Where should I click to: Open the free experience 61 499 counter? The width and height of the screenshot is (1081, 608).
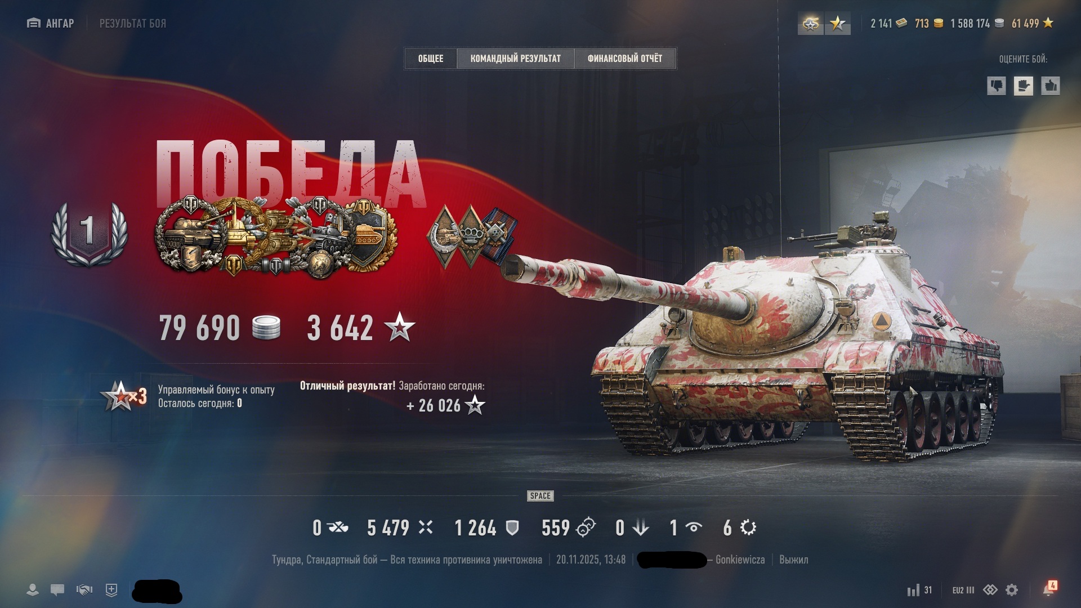click(x=1033, y=23)
